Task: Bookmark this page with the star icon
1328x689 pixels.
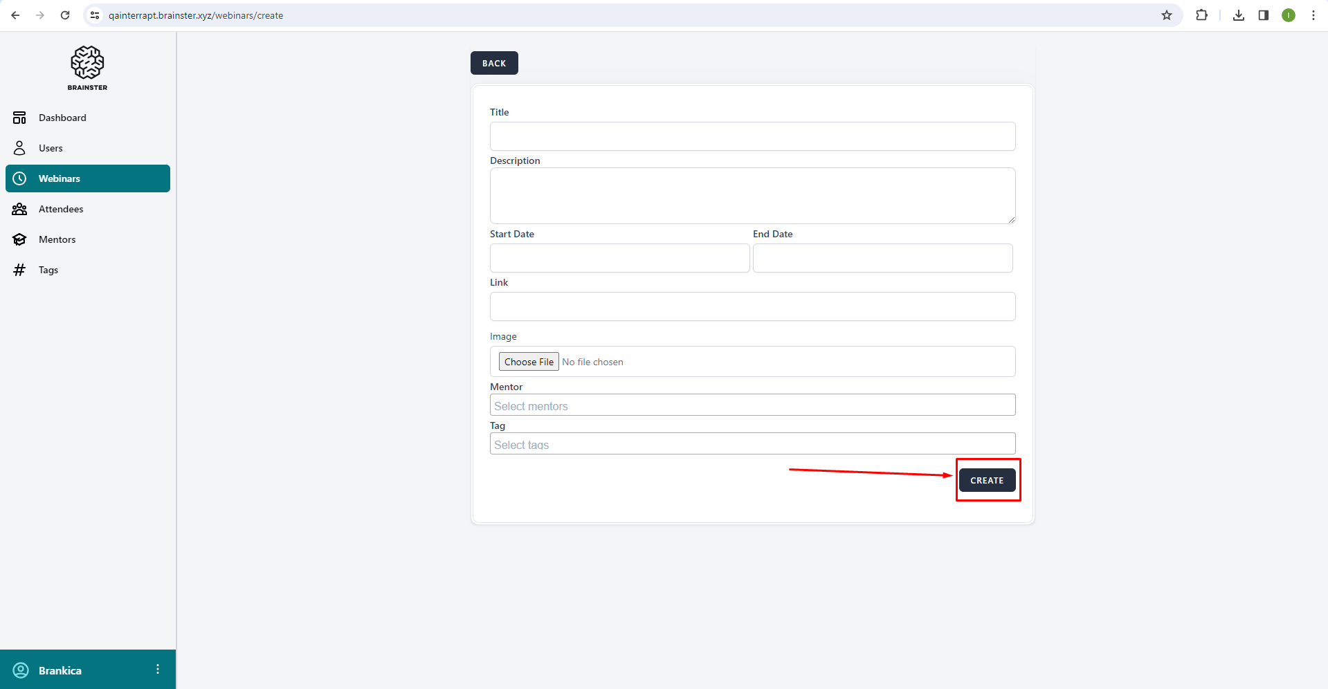Action: tap(1167, 15)
